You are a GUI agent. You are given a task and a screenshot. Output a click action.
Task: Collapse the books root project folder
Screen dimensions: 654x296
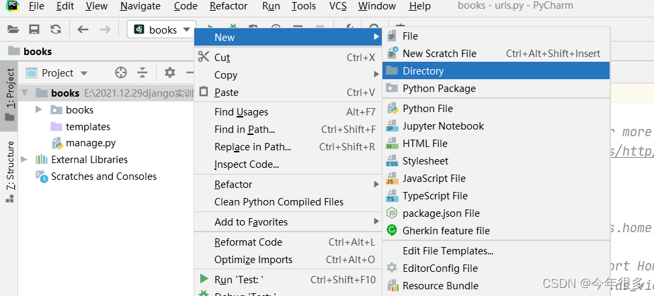click(x=25, y=93)
